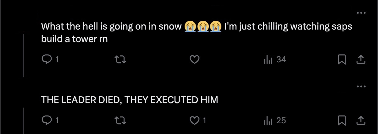Like the "THEY EXECUTED HIM" tweet
378x134 pixels.
point(195,120)
